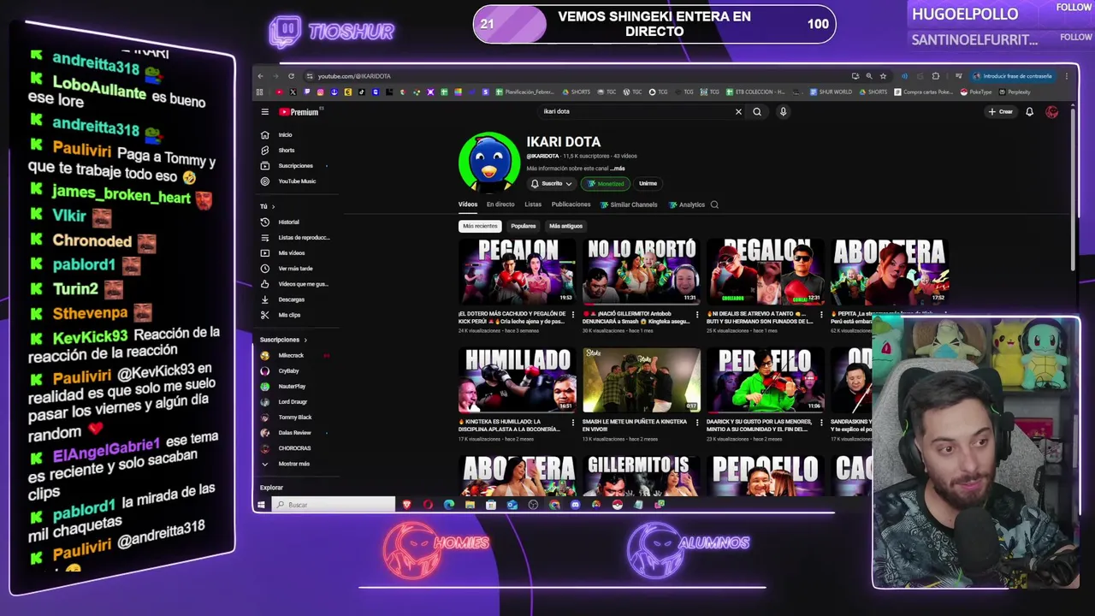Open Opera from the Windows taskbar
1095x616 pixels.
428,505
